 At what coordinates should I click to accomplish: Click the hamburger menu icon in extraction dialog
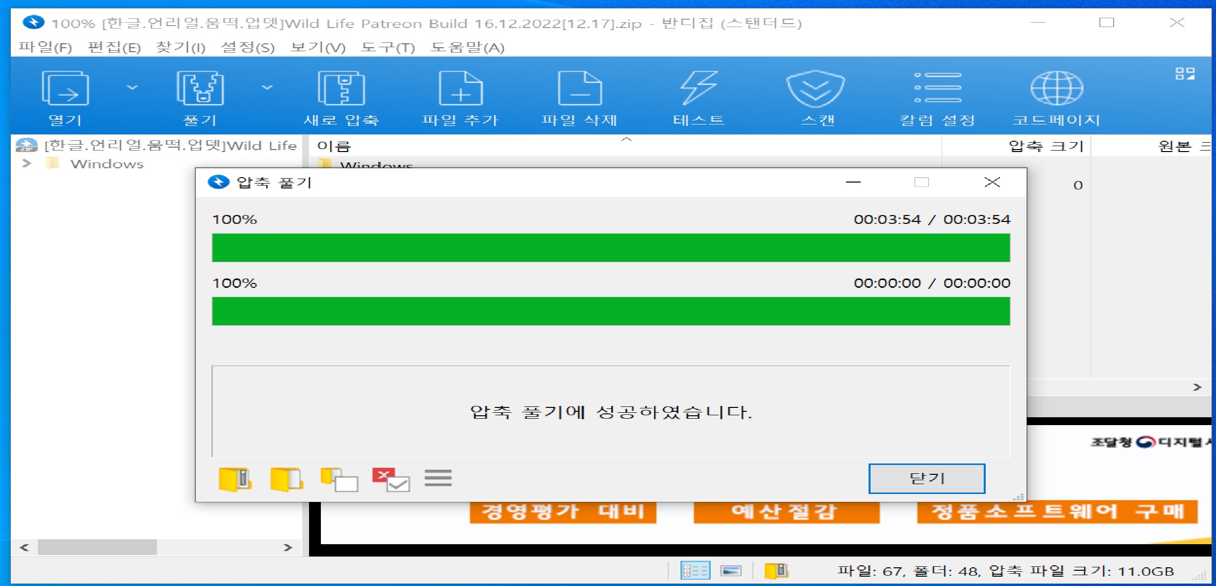(x=438, y=478)
